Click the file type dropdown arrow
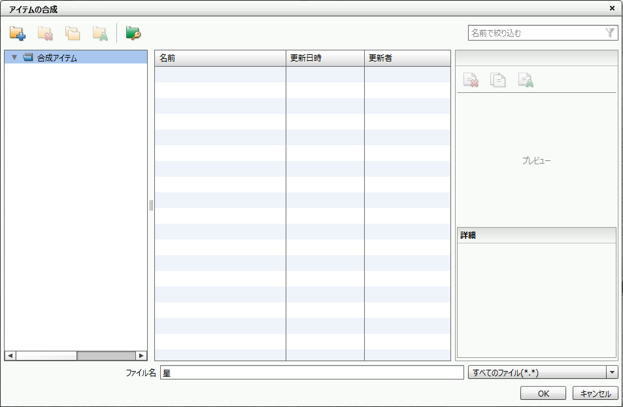This screenshot has width=623, height=407. pyautogui.click(x=612, y=372)
